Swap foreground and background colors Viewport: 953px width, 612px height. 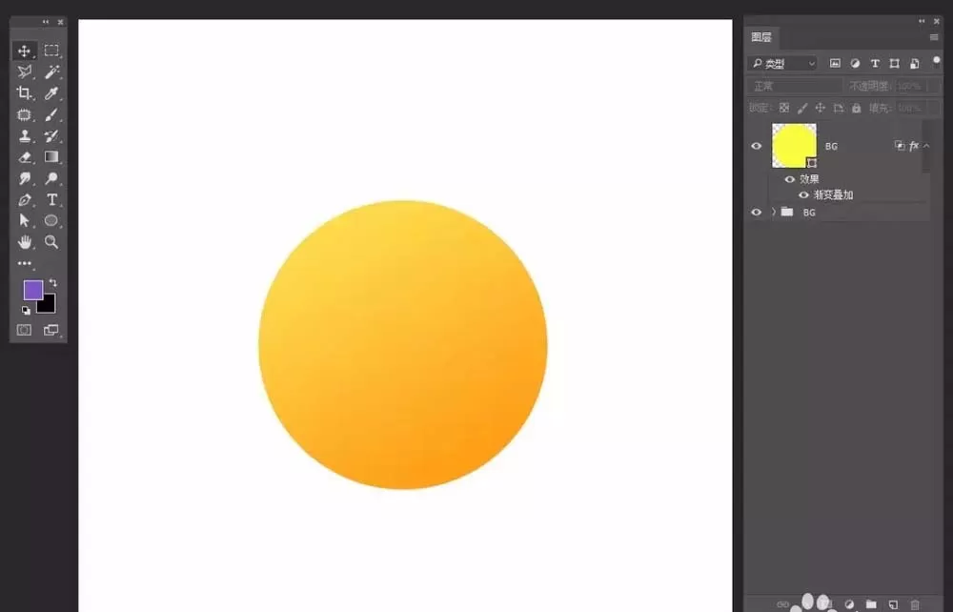point(52,282)
